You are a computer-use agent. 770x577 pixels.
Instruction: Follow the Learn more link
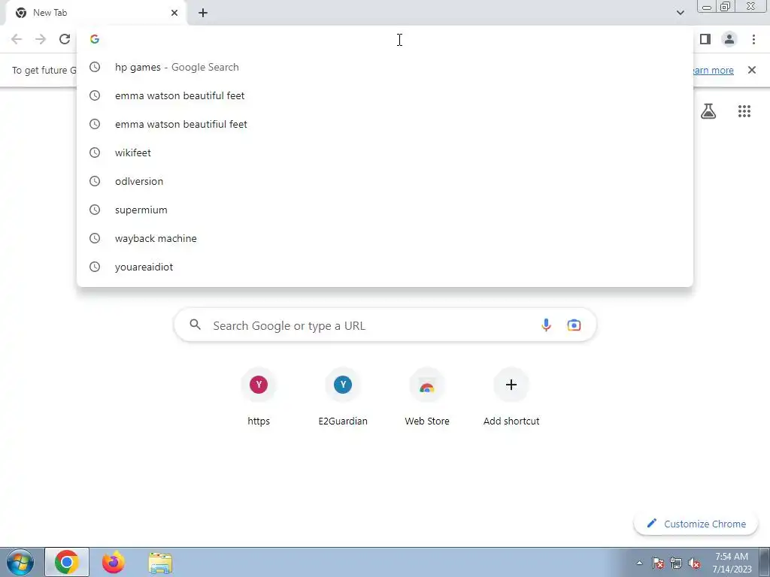pos(713,70)
